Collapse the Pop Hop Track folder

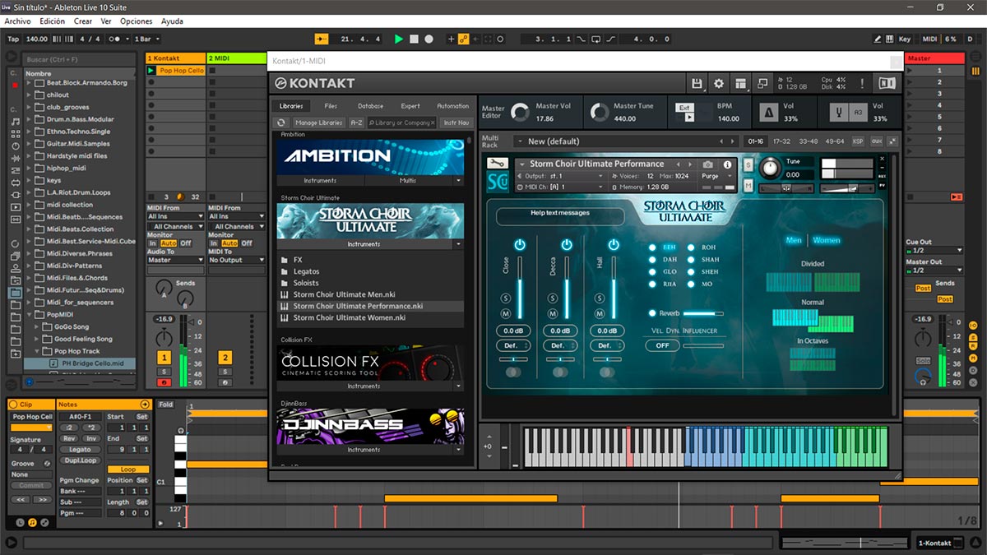click(39, 351)
